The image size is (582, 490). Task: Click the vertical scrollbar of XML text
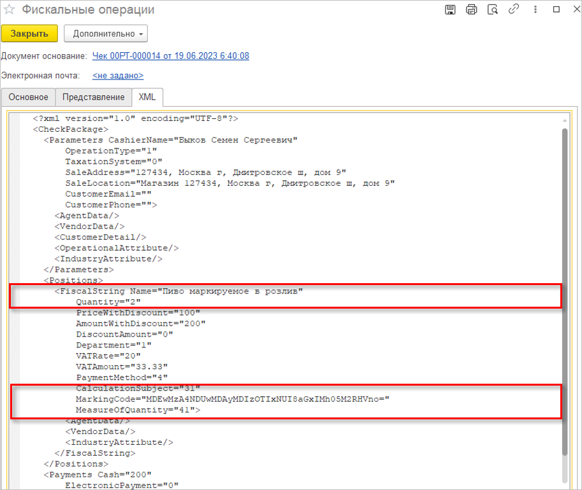(x=564, y=286)
